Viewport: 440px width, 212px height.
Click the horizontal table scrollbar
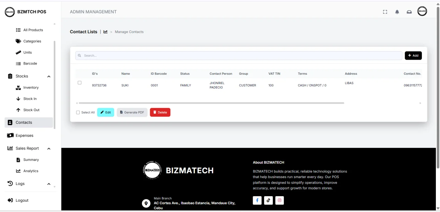pyautogui.click(x=211, y=103)
